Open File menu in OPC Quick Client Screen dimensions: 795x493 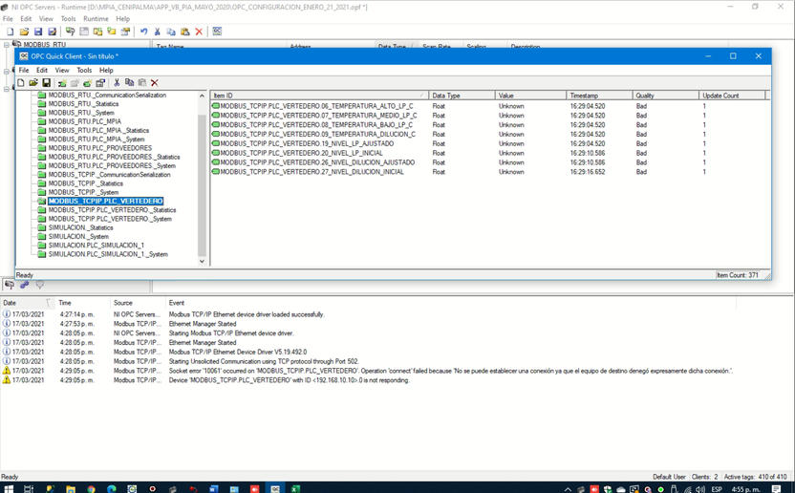(x=24, y=70)
